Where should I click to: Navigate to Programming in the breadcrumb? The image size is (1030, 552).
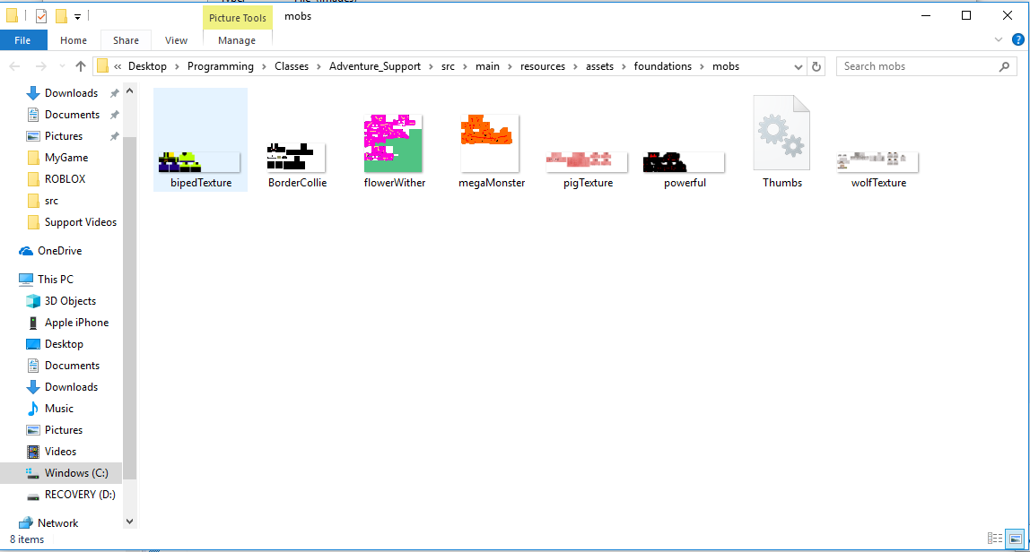(x=220, y=66)
